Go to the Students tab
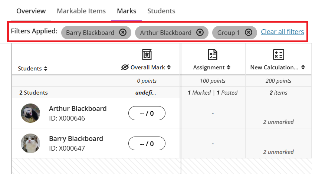This screenshot has width=312, height=174. [161, 11]
